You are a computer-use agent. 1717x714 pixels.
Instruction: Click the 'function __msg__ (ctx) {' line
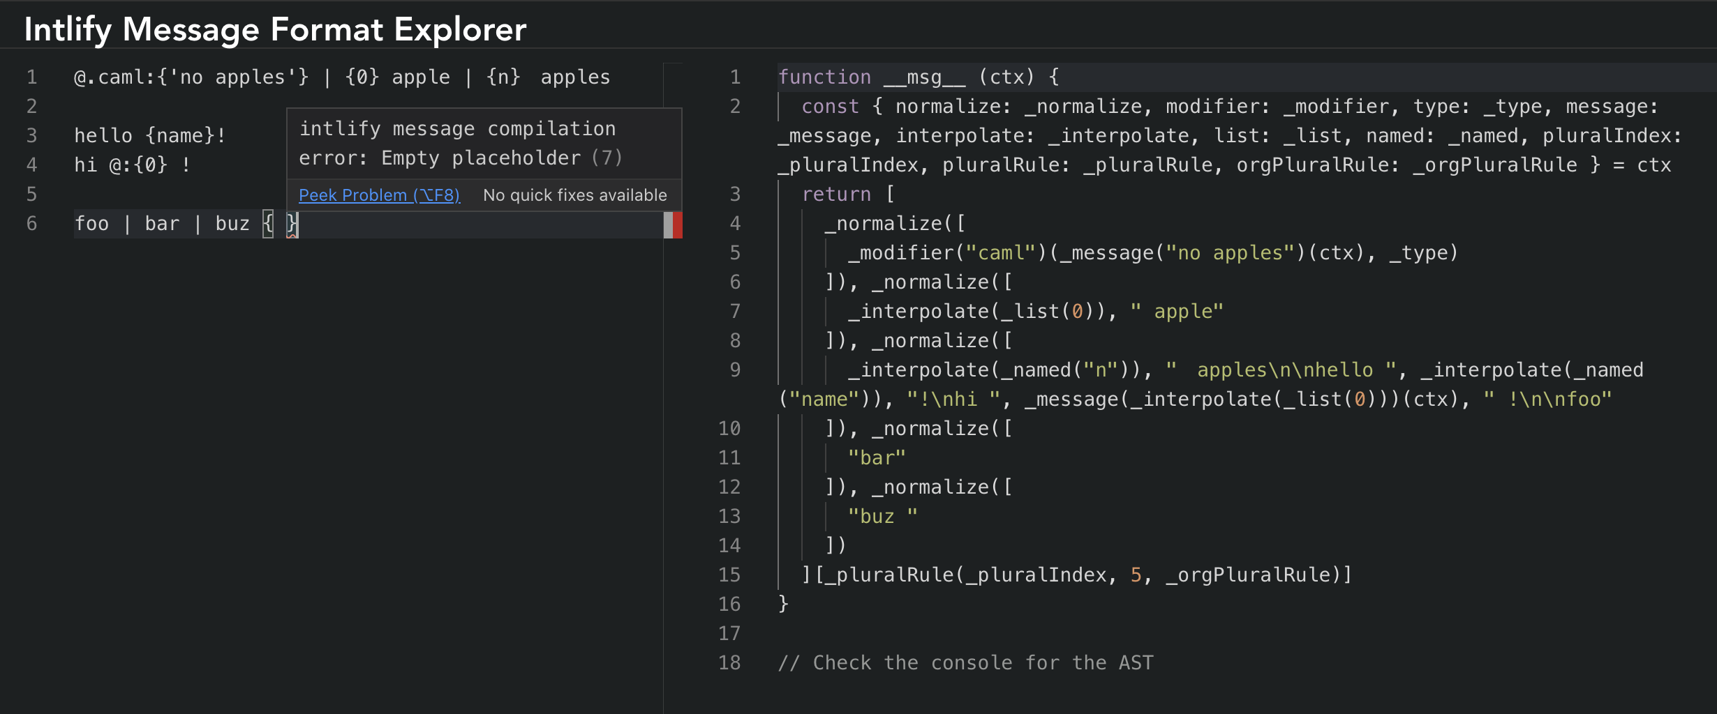click(919, 77)
